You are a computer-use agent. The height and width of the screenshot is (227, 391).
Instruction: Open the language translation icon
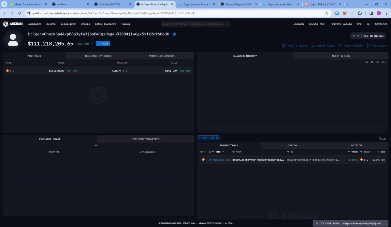pyautogui.click(x=368, y=24)
